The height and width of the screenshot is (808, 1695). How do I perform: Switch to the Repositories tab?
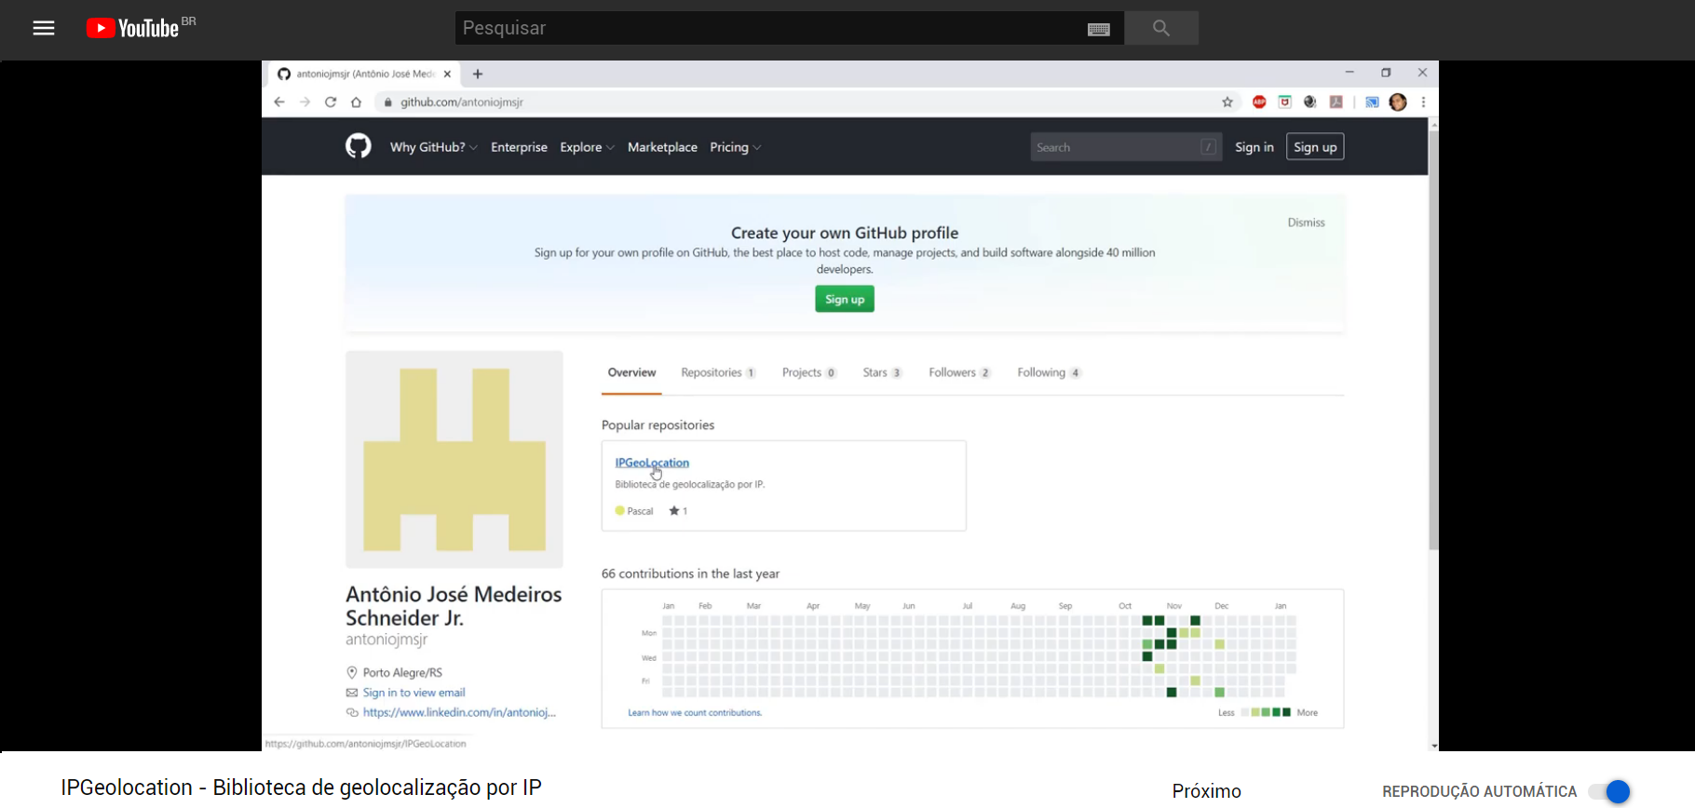pyautogui.click(x=717, y=372)
